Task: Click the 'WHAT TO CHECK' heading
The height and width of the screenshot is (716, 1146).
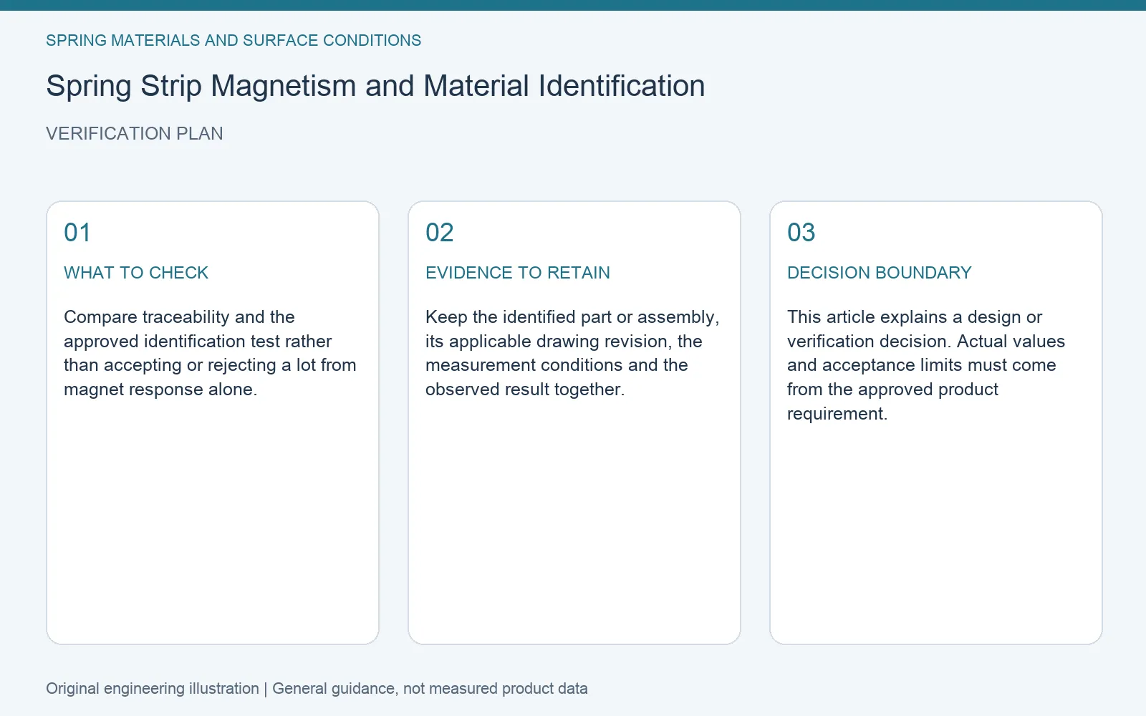Action: 136,273
